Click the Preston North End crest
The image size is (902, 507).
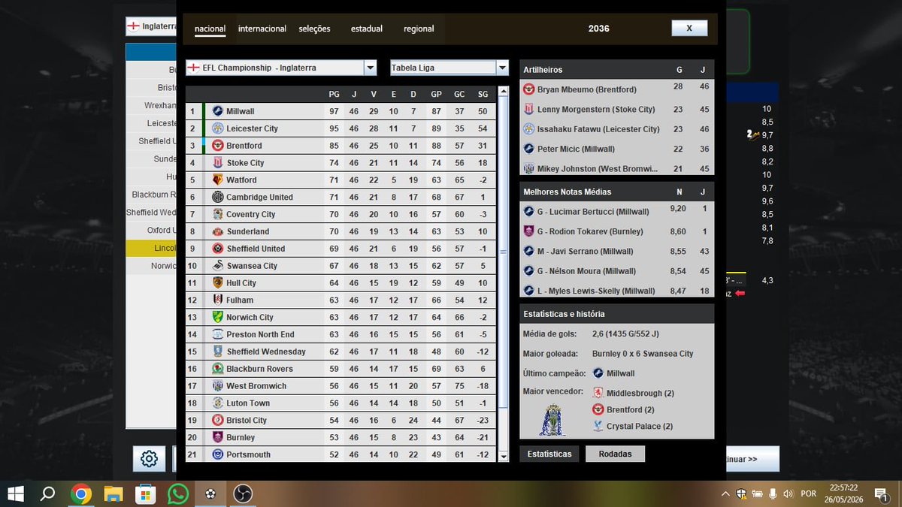(x=218, y=334)
